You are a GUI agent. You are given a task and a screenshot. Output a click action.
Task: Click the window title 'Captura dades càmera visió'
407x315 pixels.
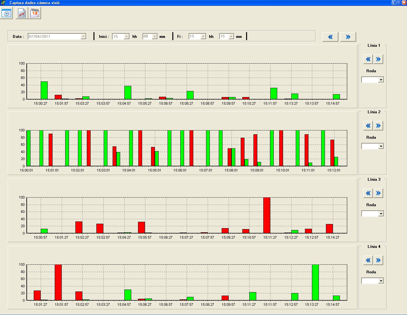(x=34, y=3)
